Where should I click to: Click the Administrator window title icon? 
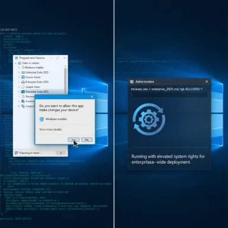click(x=132, y=82)
